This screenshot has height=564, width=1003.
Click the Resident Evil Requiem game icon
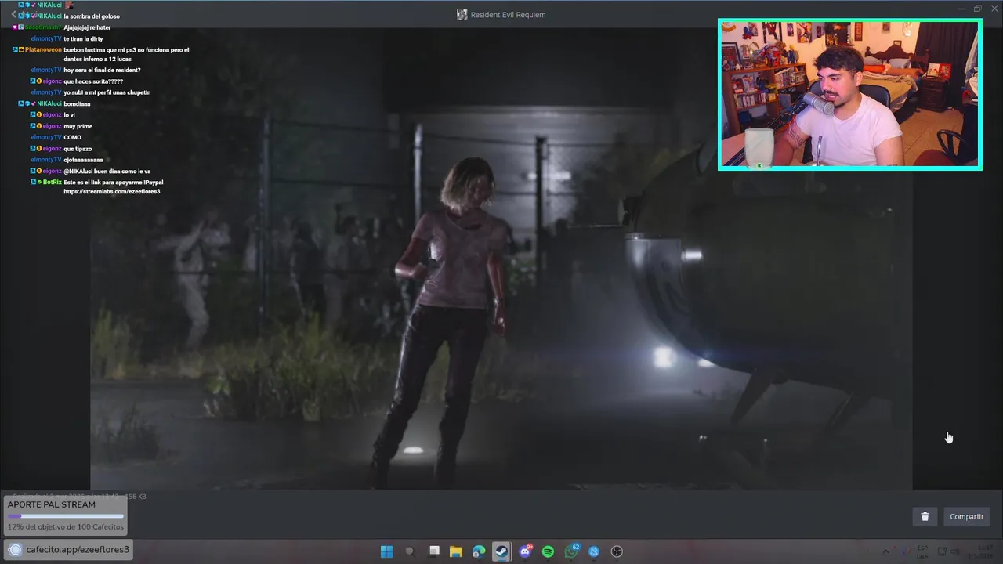tap(462, 15)
